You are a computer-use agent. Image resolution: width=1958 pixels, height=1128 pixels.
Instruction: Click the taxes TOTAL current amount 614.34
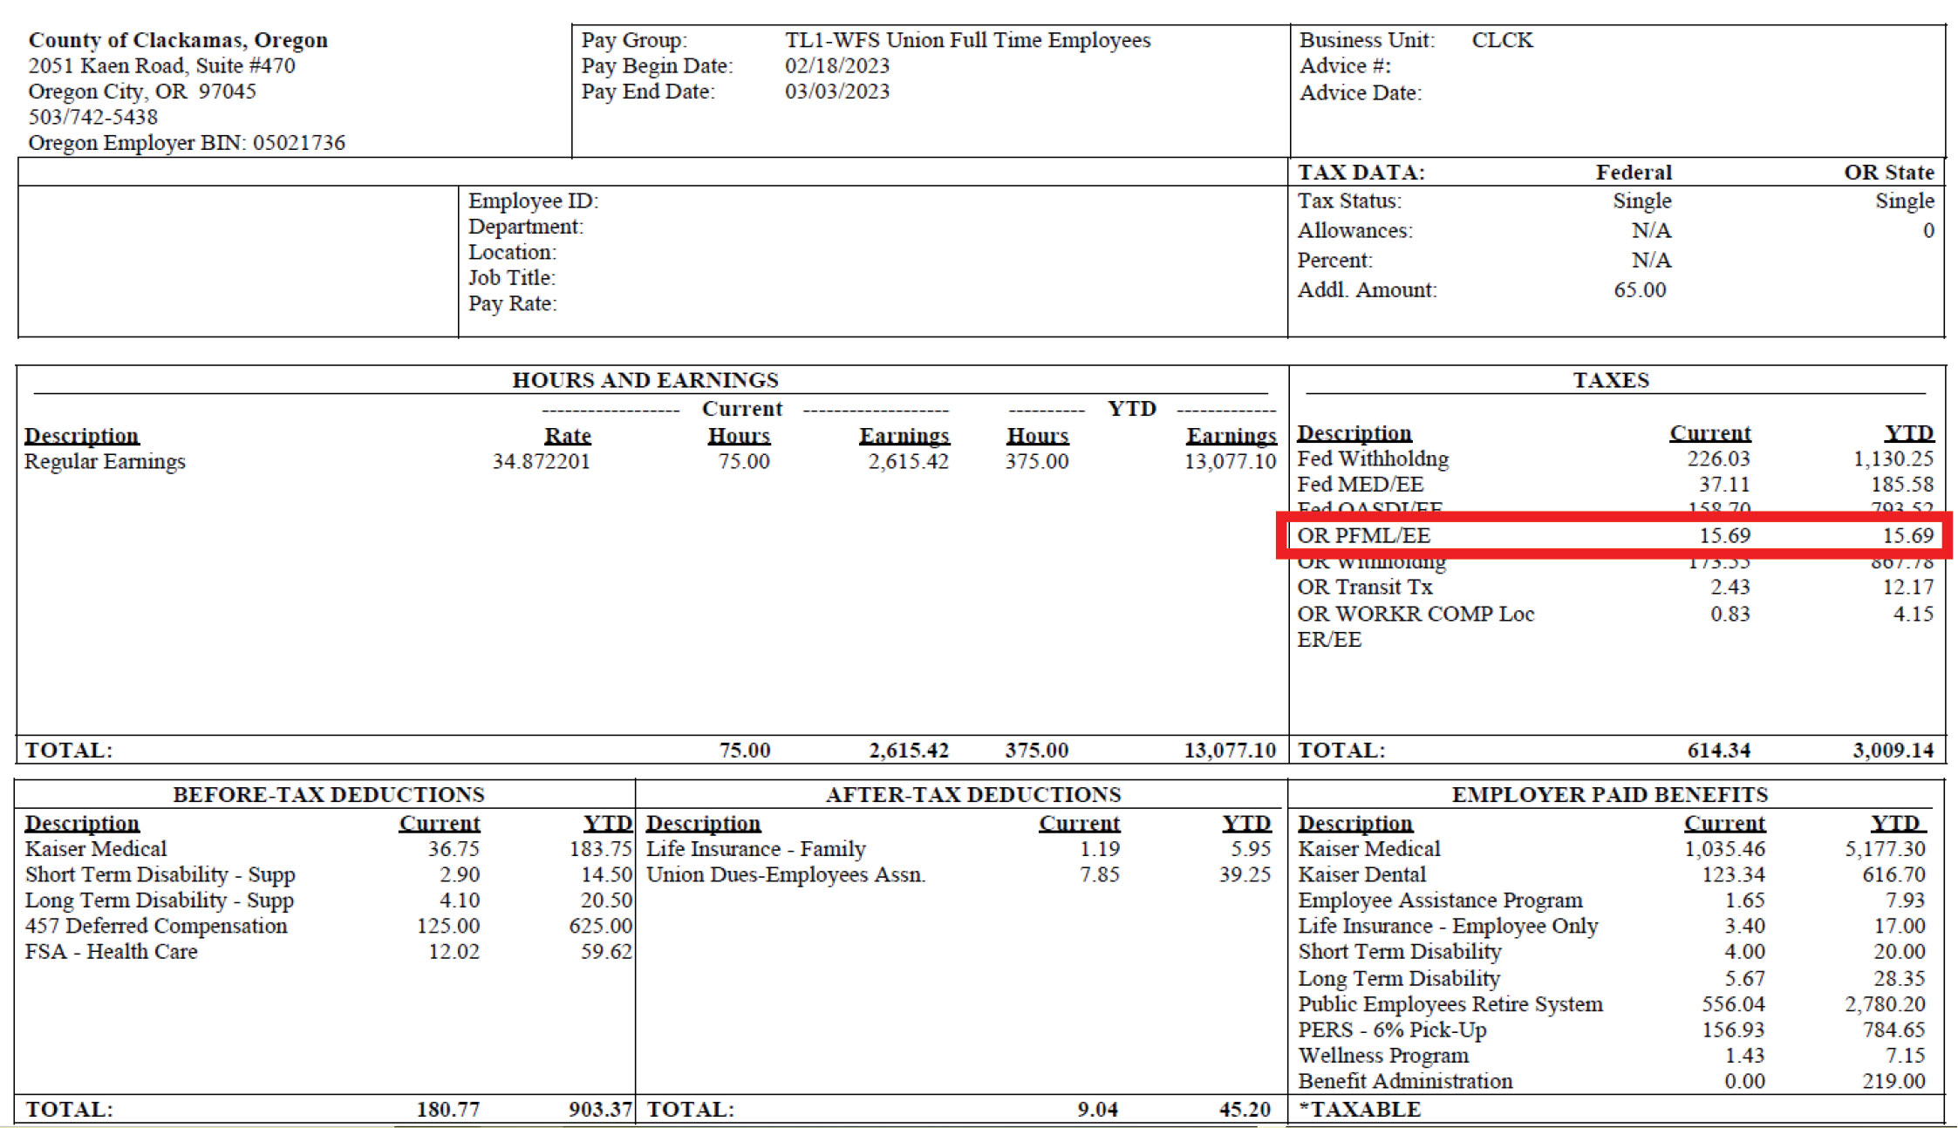[x=1718, y=750]
